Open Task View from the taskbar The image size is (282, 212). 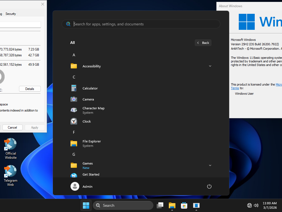(160, 205)
